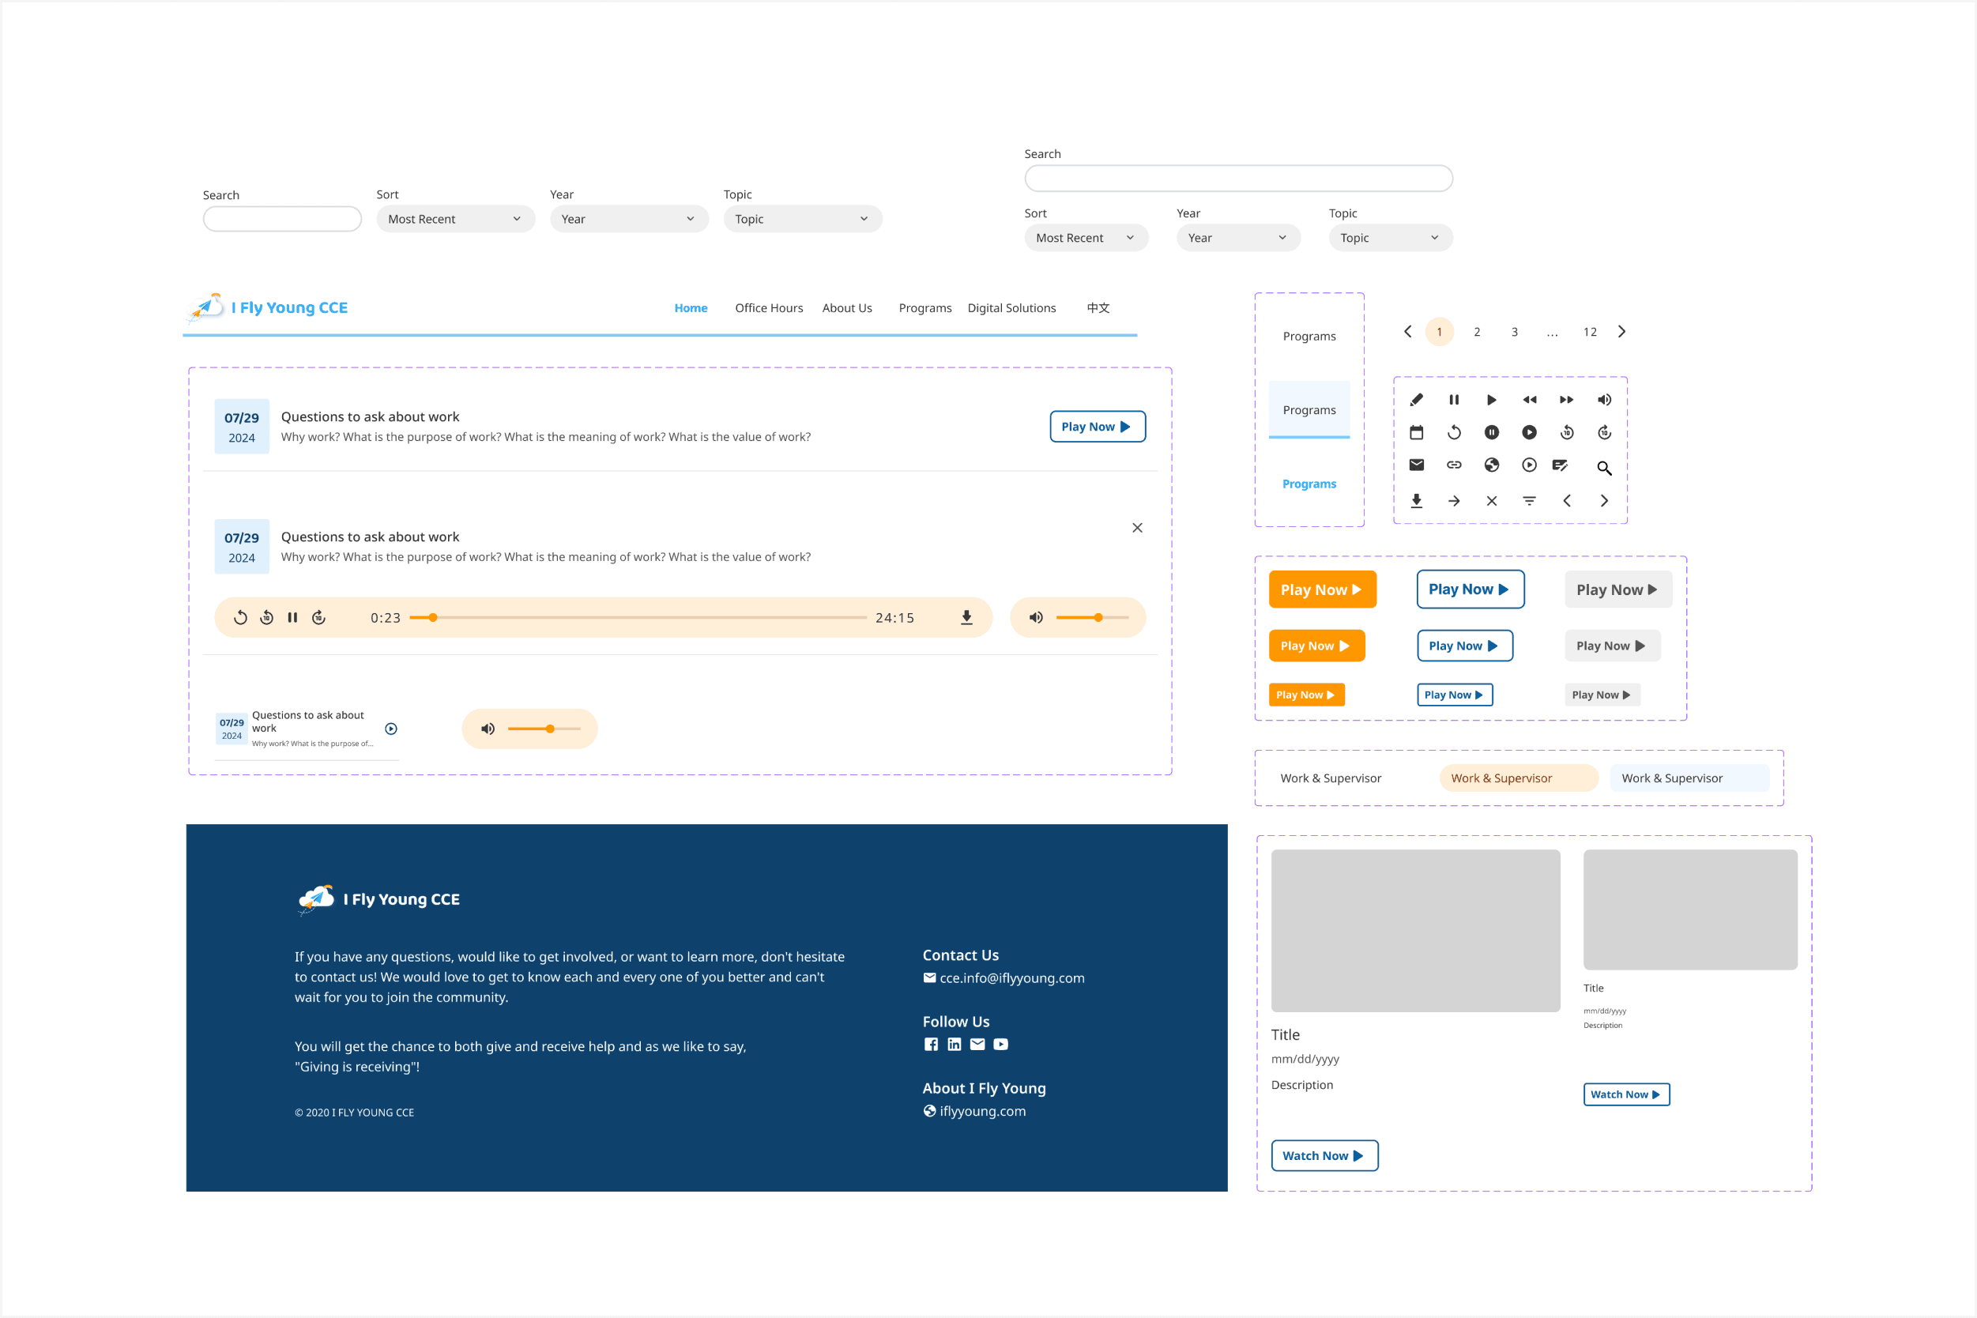The image size is (1977, 1318).
Task: Click the plain play triangle in the icon grid
Action: tap(1492, 399)
